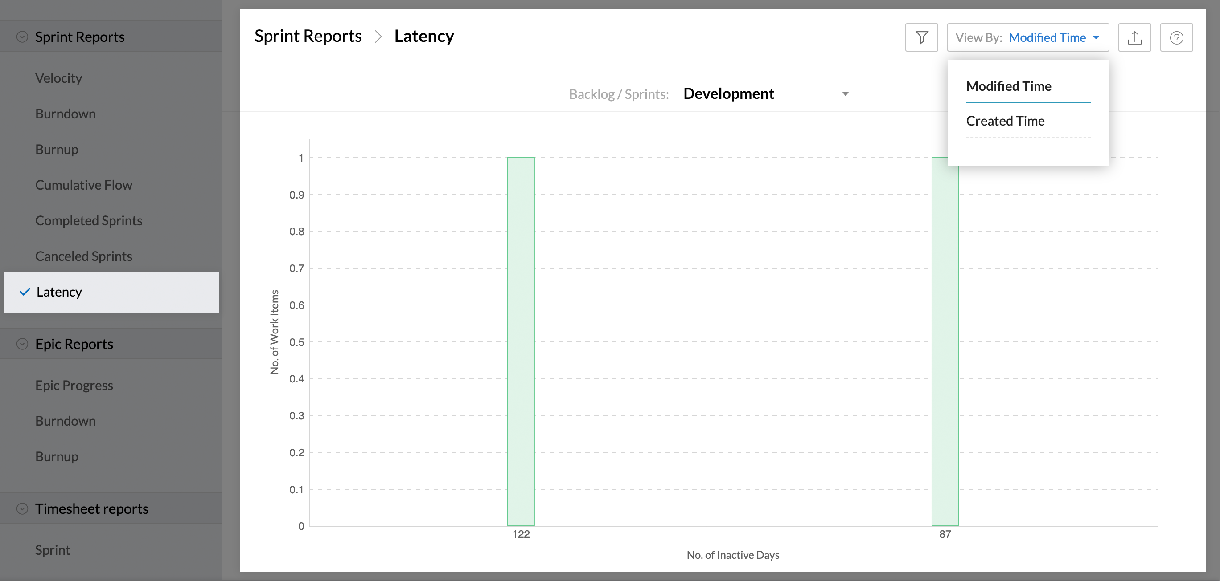Image resolution: width=1220 pixels, height=581 pixels.
Task: Collapse the Timesheet reports section icon
Action: point(22,508)
